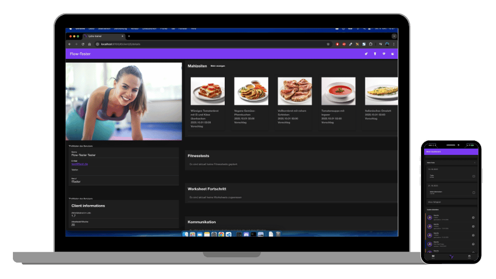Click the client's e-mail address link
Screen dimensions: 496x279
point(80,164)
